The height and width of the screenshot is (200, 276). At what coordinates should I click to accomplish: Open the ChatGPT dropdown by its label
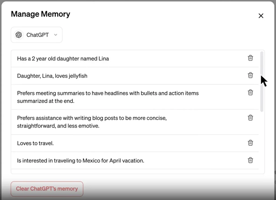click(x=37, y=35)
